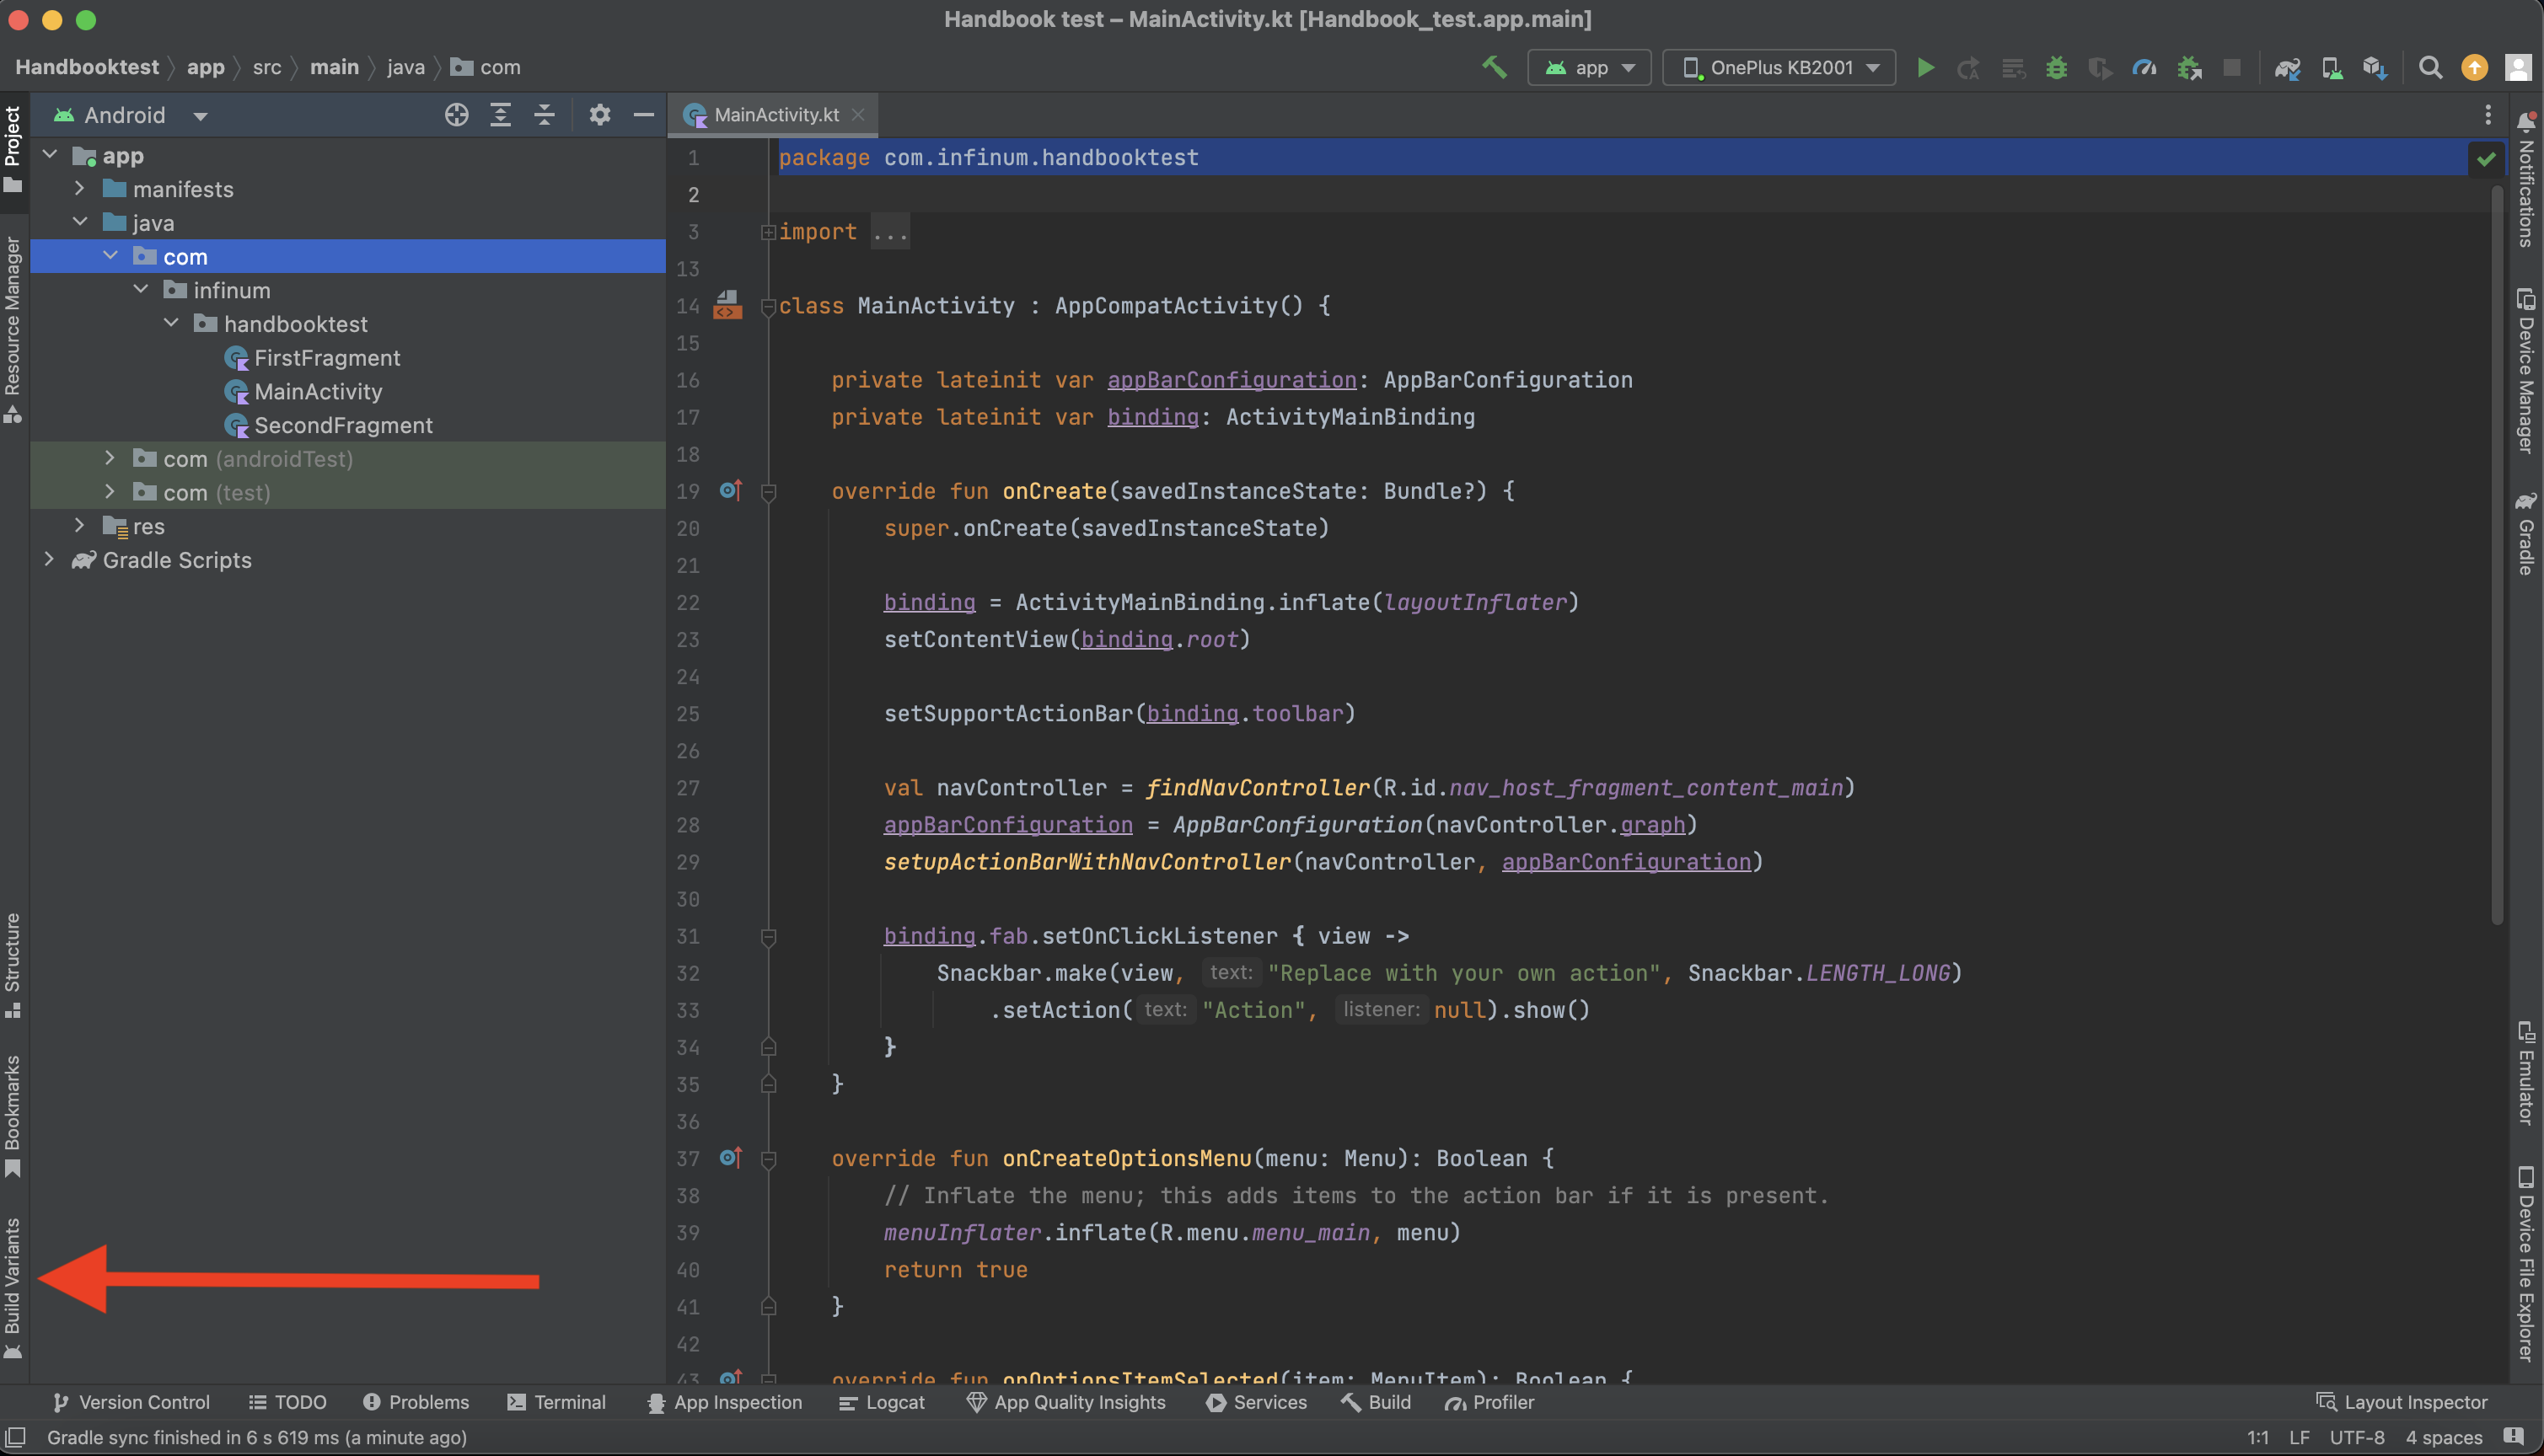
Task: Toggle the Resource Manager side panel
Action: (13, 330)
